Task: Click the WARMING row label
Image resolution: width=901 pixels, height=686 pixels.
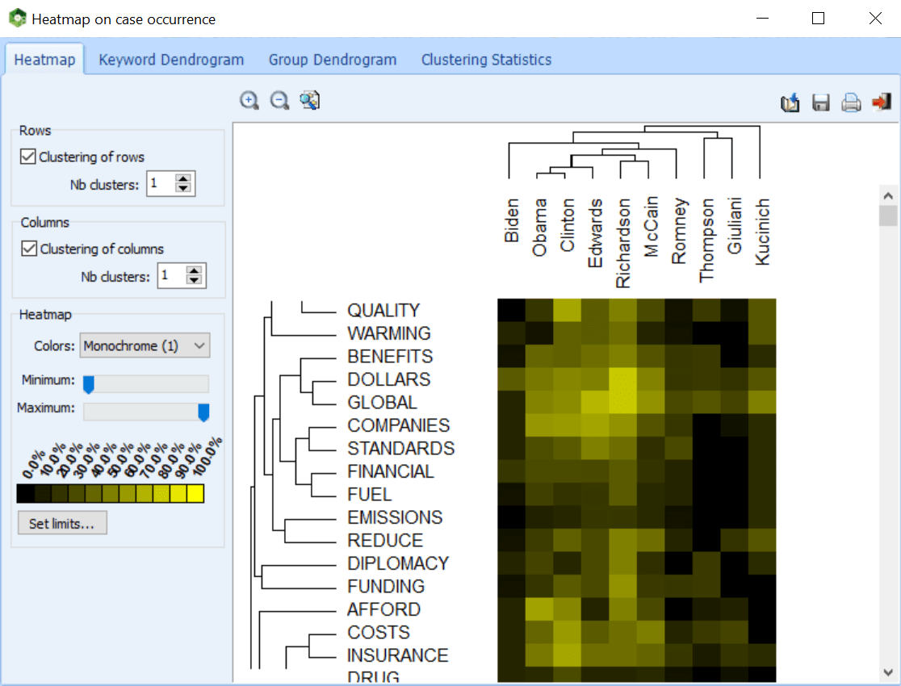Action: (389, 333)
